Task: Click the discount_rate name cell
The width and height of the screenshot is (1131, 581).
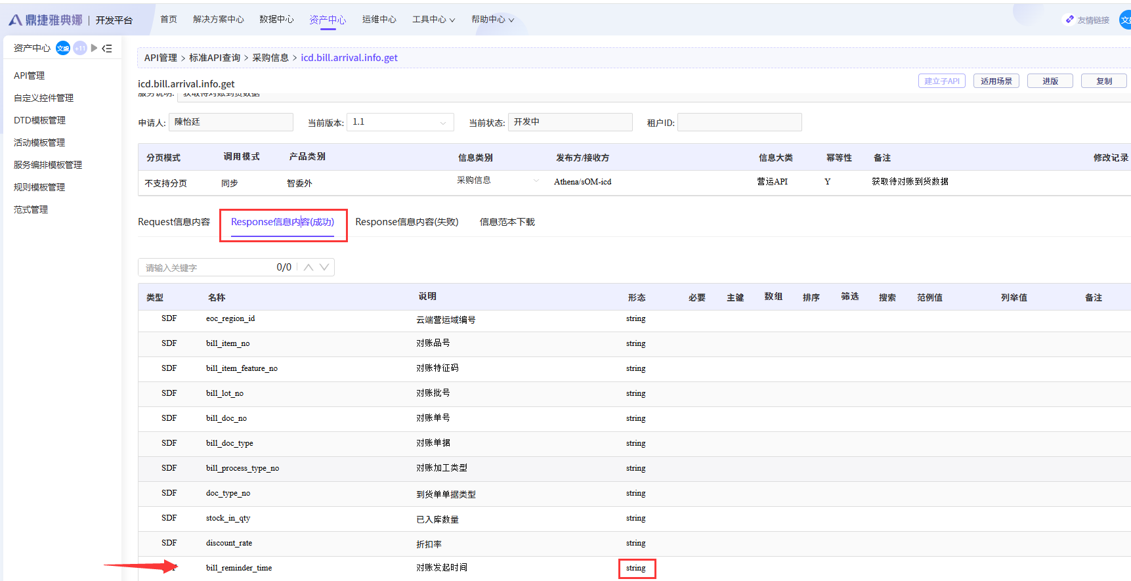Action: 229,543
